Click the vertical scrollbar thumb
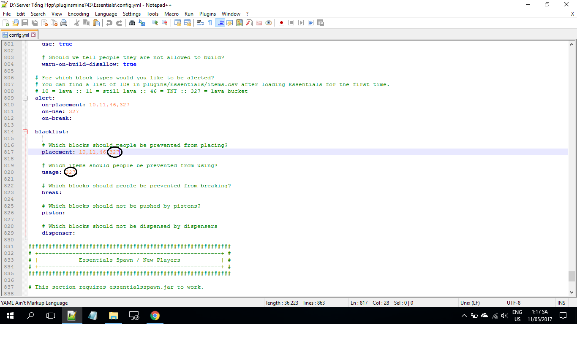The width and height of the screenshot is (577, 346). (x=572, y=276)
